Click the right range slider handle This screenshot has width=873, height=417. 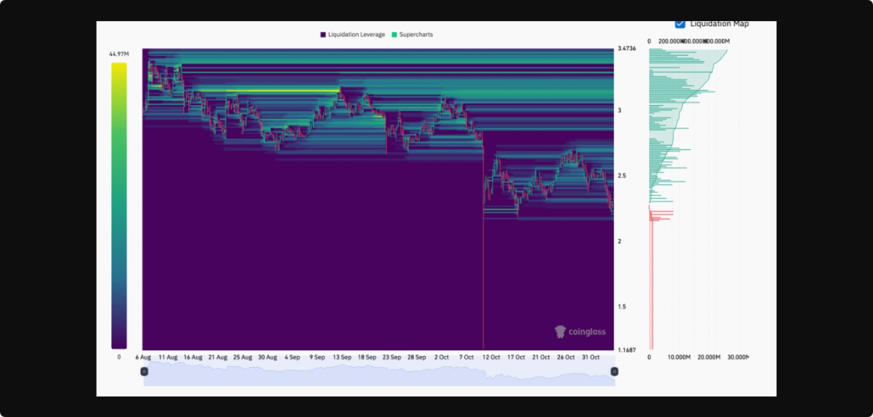[x=614, y=371]
